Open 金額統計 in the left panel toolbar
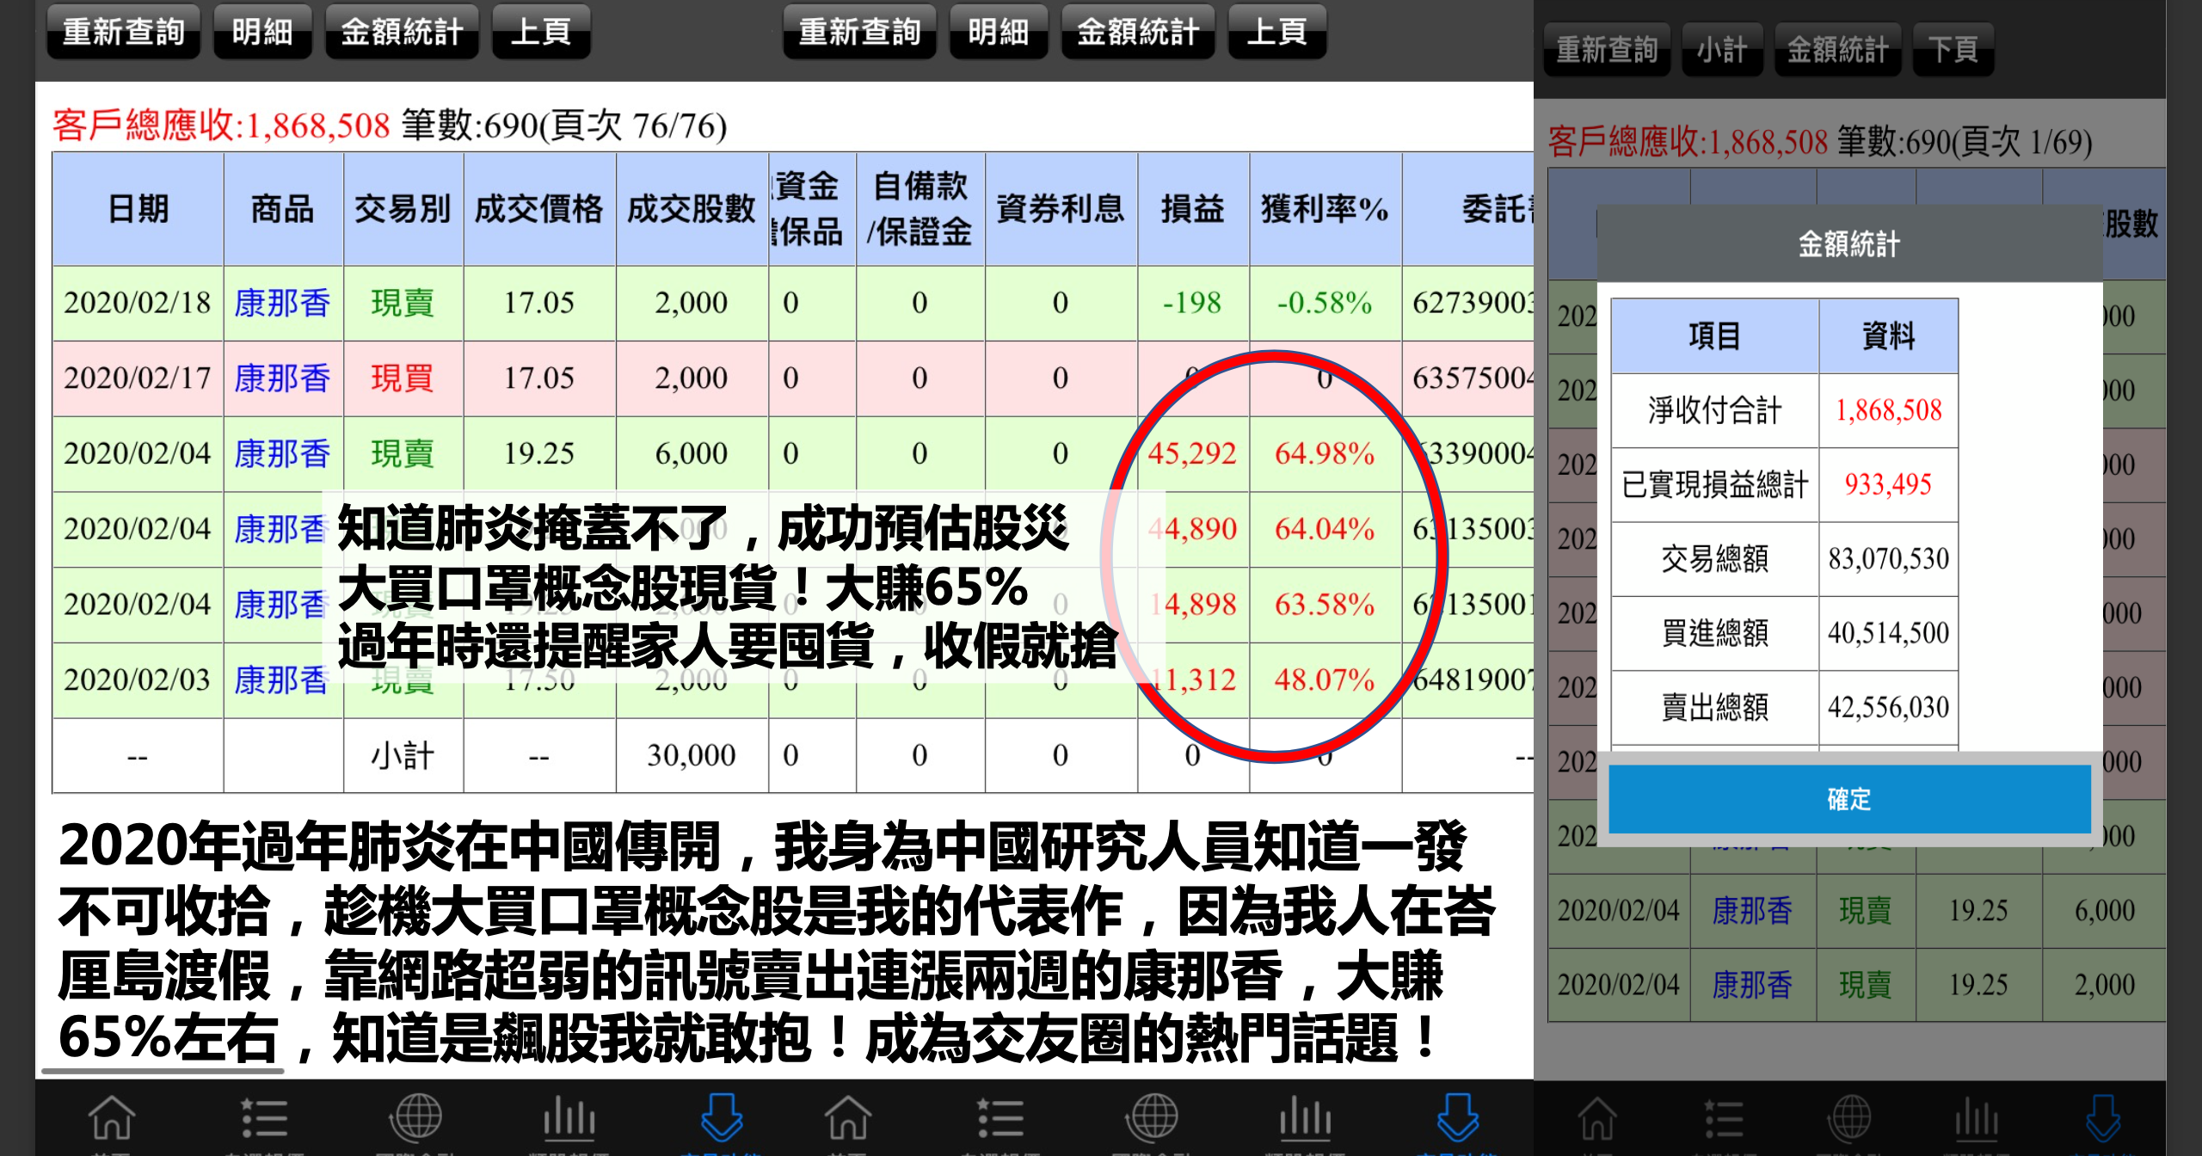The width and height of the screenshot is (2202, 1156). (402, 32)
